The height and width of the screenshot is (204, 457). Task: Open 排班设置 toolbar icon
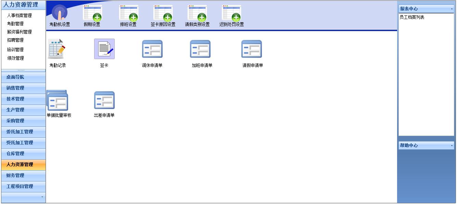(128, 13)
